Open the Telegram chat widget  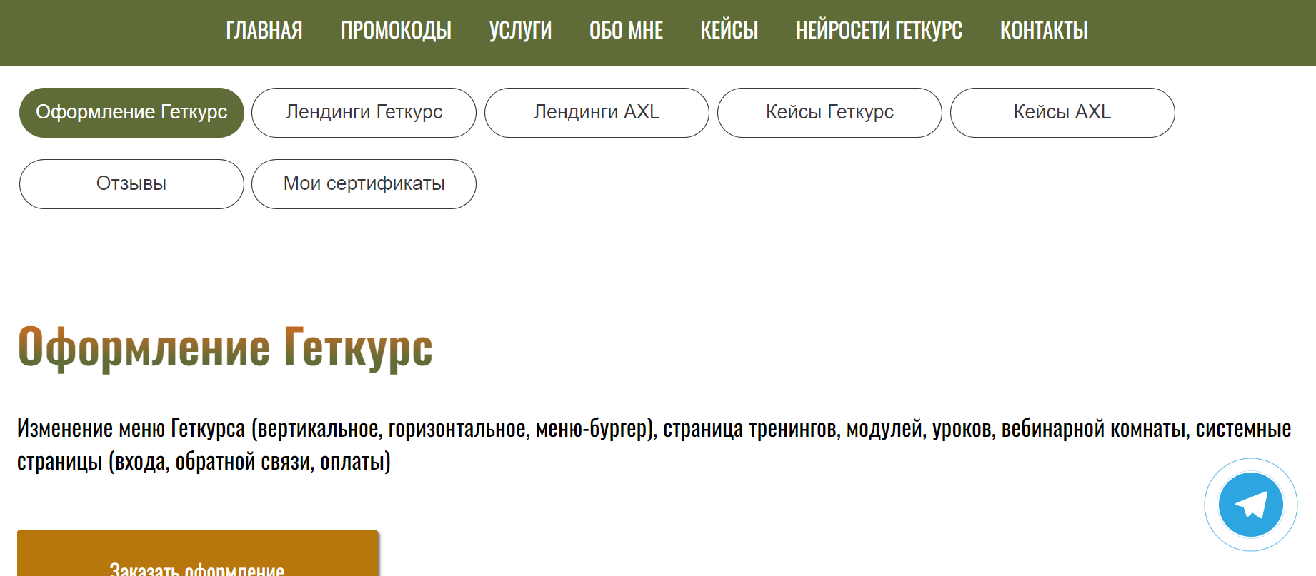[x=1250, y=505]
